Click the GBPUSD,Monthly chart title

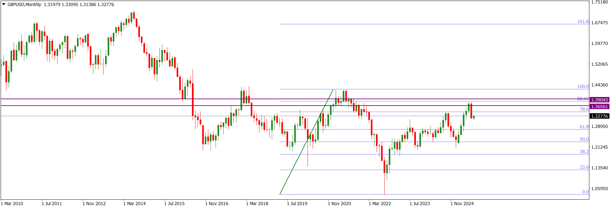24,4
